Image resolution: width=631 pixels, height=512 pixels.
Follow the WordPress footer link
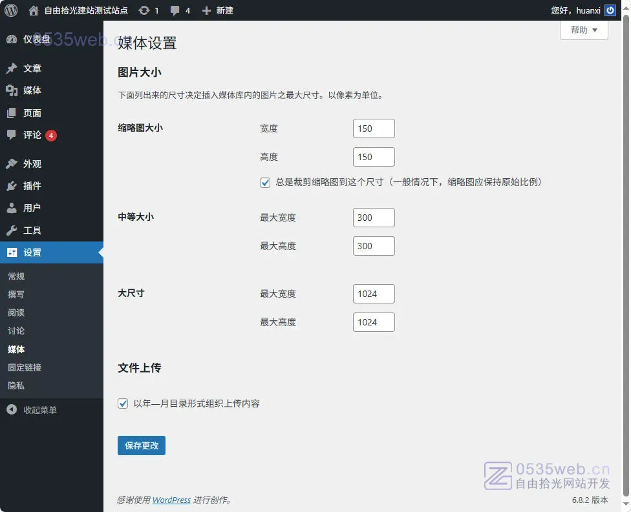point(171,500)
